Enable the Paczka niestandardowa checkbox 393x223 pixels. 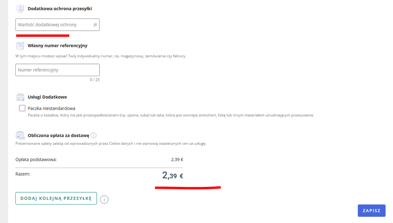click(22, 108)
